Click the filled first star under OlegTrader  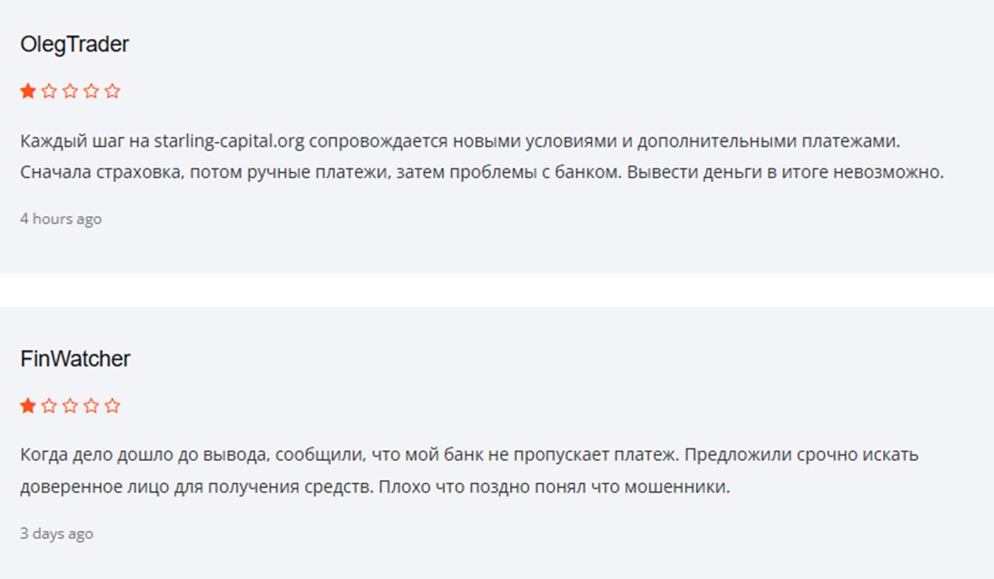point(28,91)
